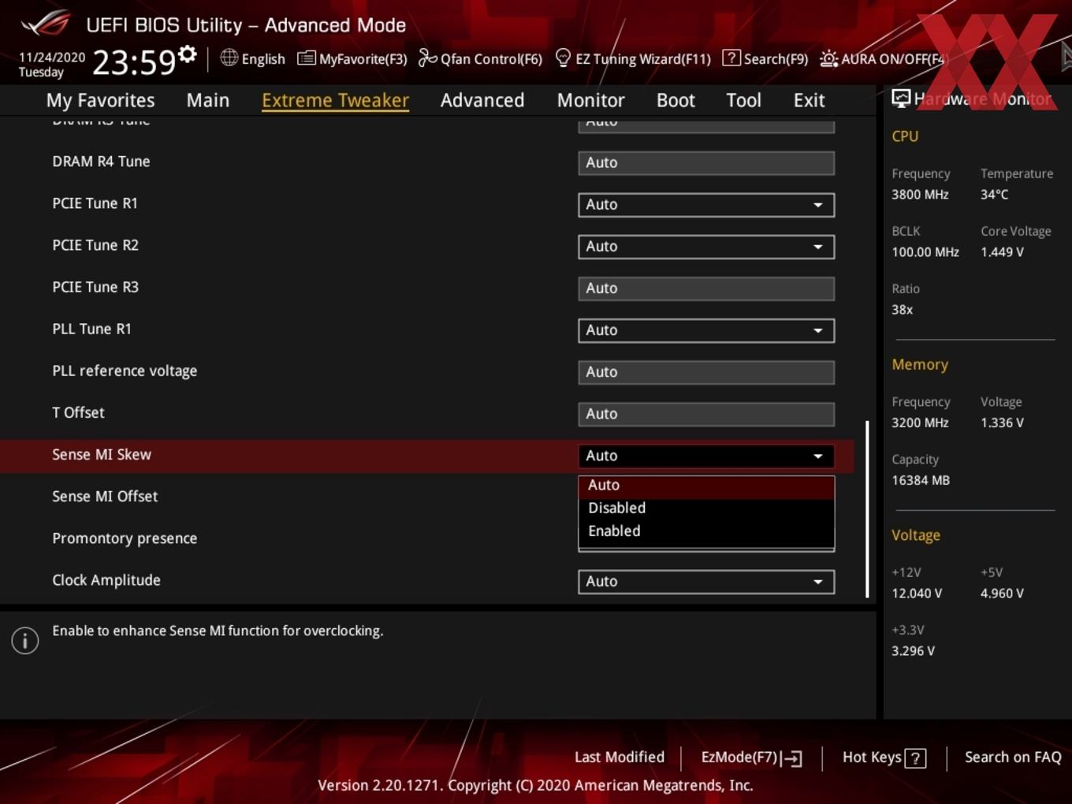Click the CPU temperature 34°C value
The width and height of the screenshot is (1072, 804).
click(x=994, y=195)
